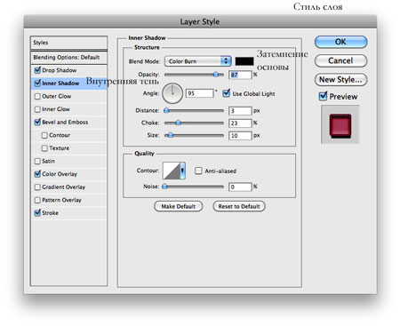Toggle Use Global Light checkbox
This screenshot has height=326, width=400.
pos(227,93)
